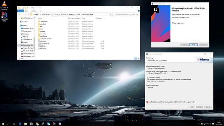The width and height of the screenshot is (224, 126).
Task: Open taskbar search
Action: (x=8, y=124)
